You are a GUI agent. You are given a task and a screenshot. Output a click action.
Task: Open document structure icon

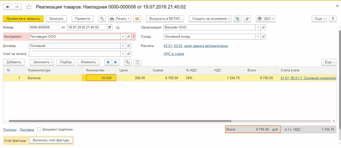[x=237, y=19]
